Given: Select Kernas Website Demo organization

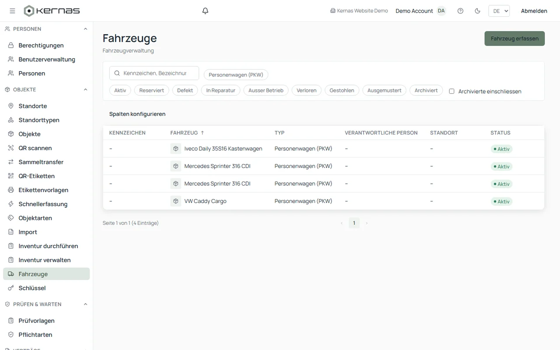Looking at the screenshot, I should (359, 11).
